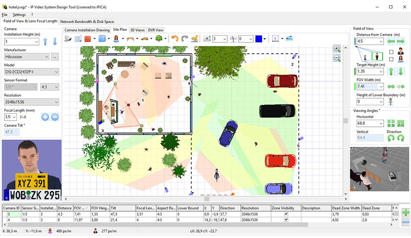
Task: Widen the FOV width arrows icon
Action: pos(391,87)
